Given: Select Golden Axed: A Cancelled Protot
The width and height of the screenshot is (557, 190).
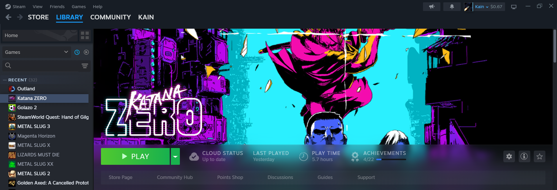Looking at the screenshot, I should (45, 183).
